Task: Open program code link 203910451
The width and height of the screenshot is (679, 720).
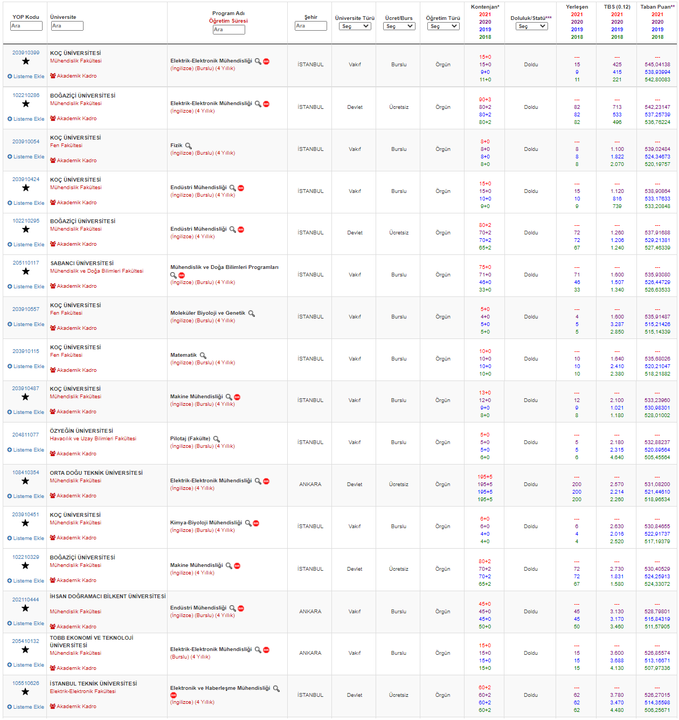Action: [26, 515]
